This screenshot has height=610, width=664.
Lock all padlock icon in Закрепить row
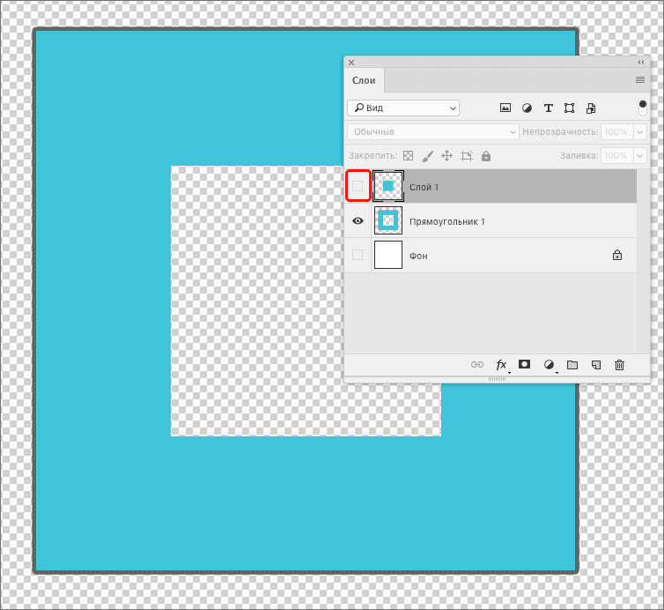point(486,156)
